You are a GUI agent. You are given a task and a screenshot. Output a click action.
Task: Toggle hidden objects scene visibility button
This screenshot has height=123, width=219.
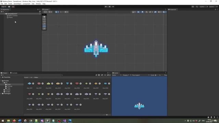point(155,12)
